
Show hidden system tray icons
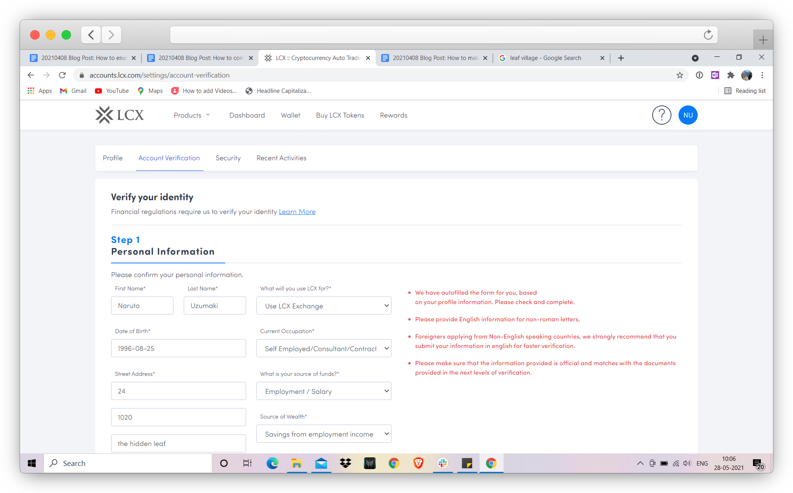pyautogui.click(x=640, y=463)
